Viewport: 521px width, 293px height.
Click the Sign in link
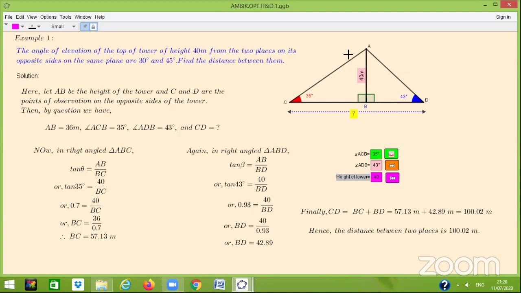[x=503, y=17]
